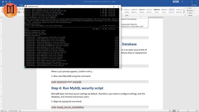This screenshot has width=199, height=112.
Task: Maximize the terminal window
Action: 114,7
